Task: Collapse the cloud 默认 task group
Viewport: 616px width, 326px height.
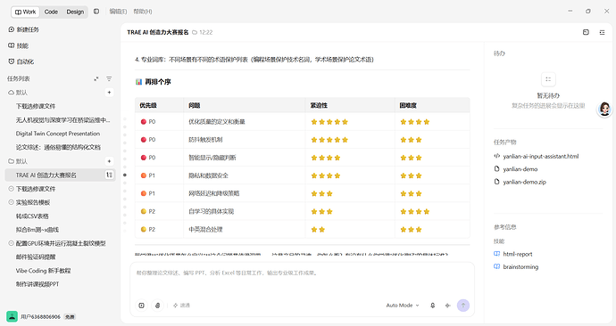Action: (x=18, y=93)
